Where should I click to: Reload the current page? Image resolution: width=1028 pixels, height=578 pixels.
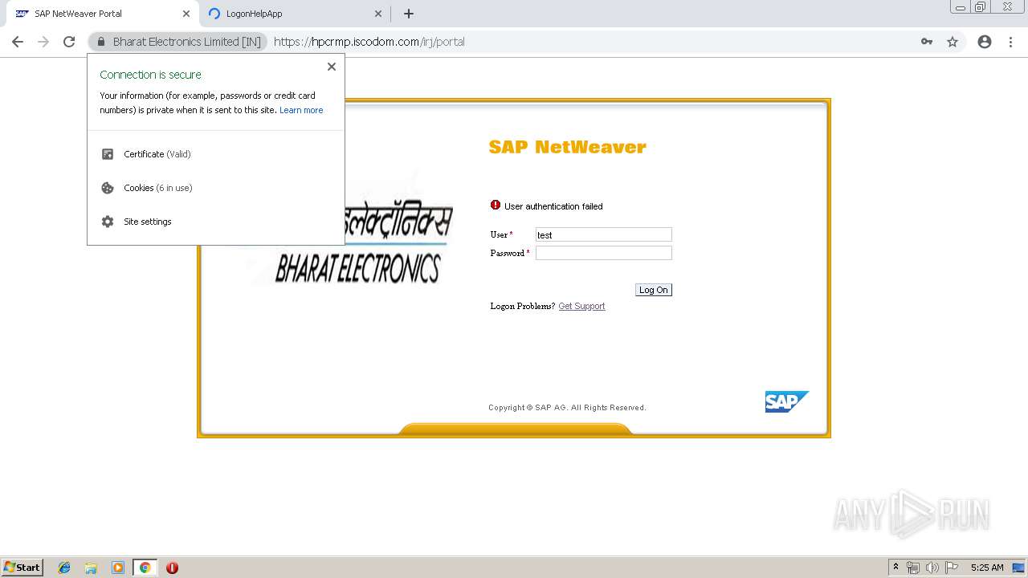click(x=69, y=42)
